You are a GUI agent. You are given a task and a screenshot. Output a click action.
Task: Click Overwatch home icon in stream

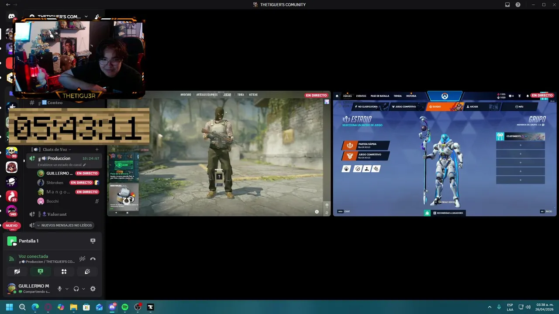pyautogui.click(x=337, y=96)
